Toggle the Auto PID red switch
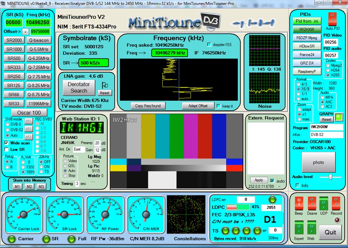This screenshot has height=248, width=348. (x=332, y=19)
